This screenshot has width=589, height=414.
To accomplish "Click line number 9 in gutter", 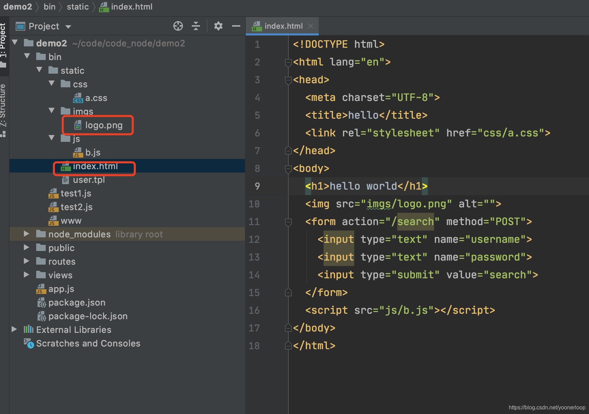I will 257,186.
